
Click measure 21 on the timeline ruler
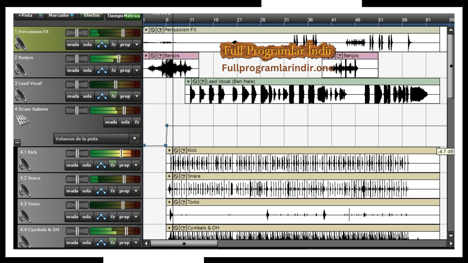coord(239,20)
